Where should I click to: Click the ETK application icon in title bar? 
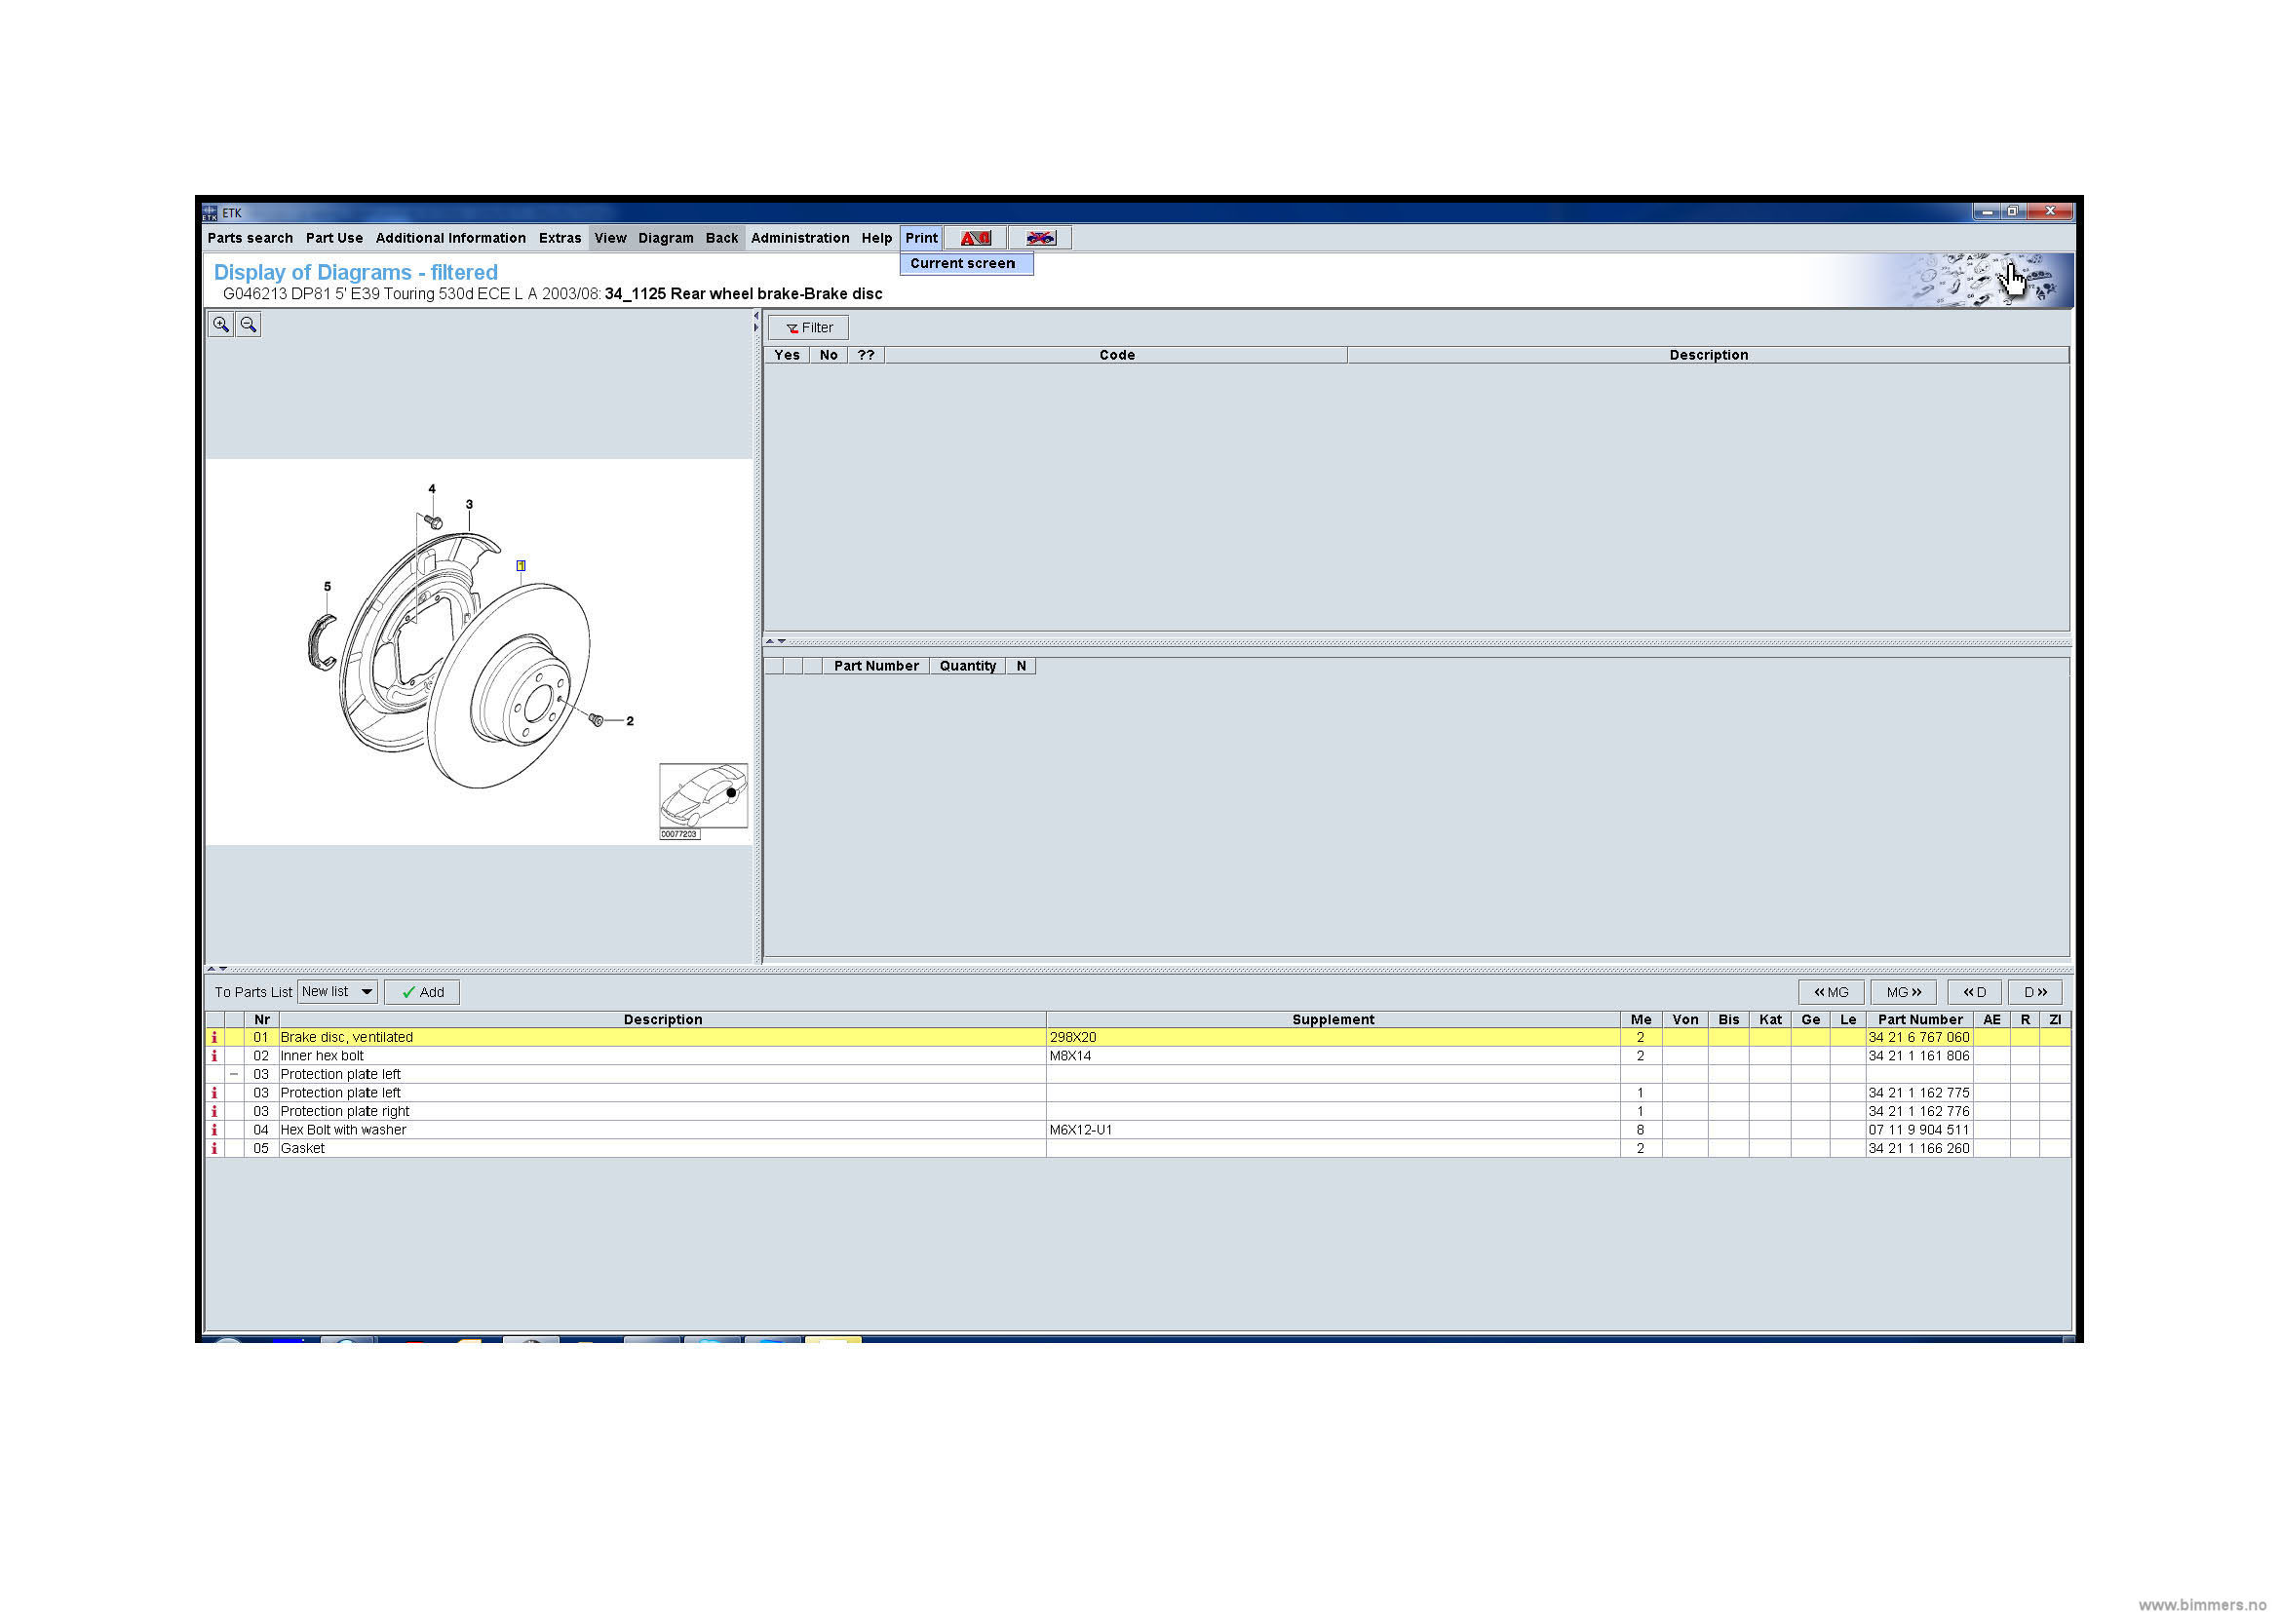point(210,212)
